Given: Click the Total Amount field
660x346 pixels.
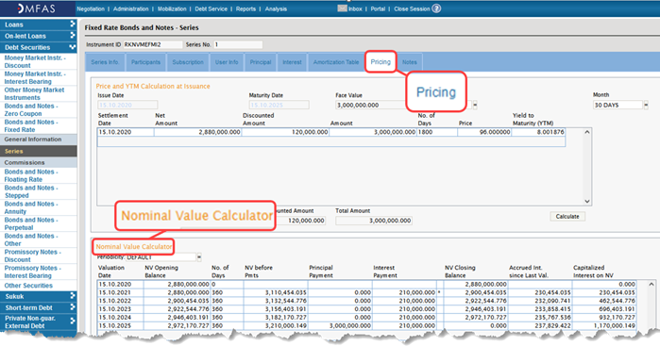Looking at the screenshot, I should pos(374,221).
